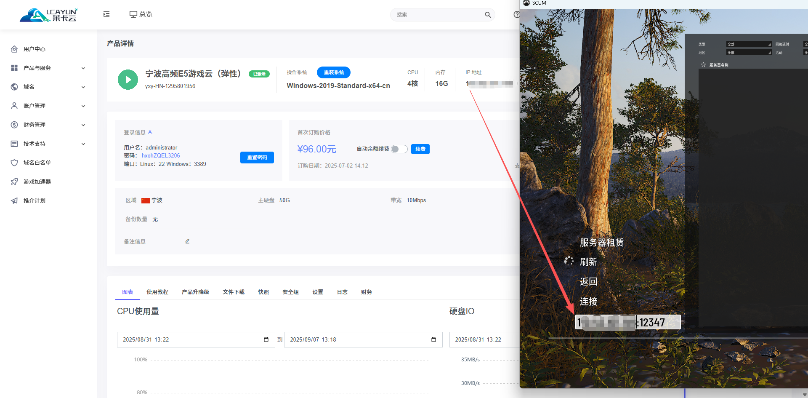Click the instance ID yxy-HN-1295801956
The image size is (808, 398).
(x=170, y=86)
